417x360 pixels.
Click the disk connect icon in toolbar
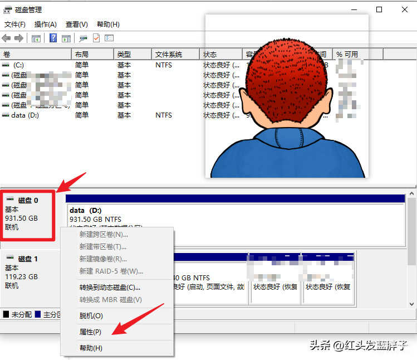[x=84, y=38]
